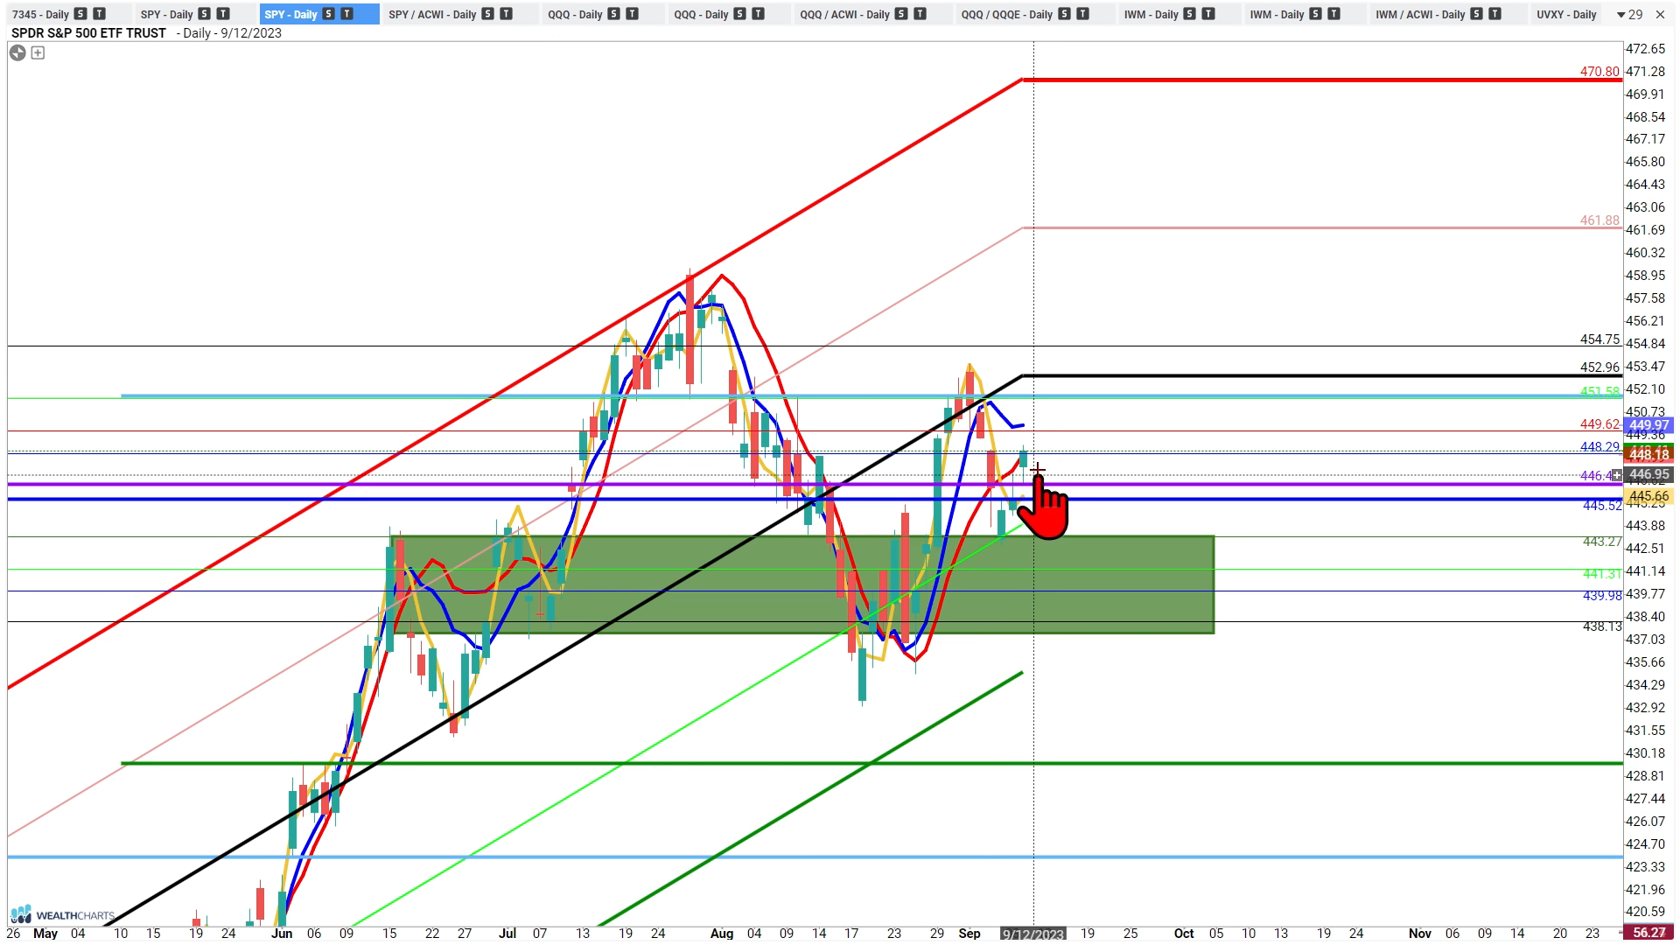Switch to the SPY / ACWI - Daily tab
1680x945 pixels.
(x=432, y=14)
